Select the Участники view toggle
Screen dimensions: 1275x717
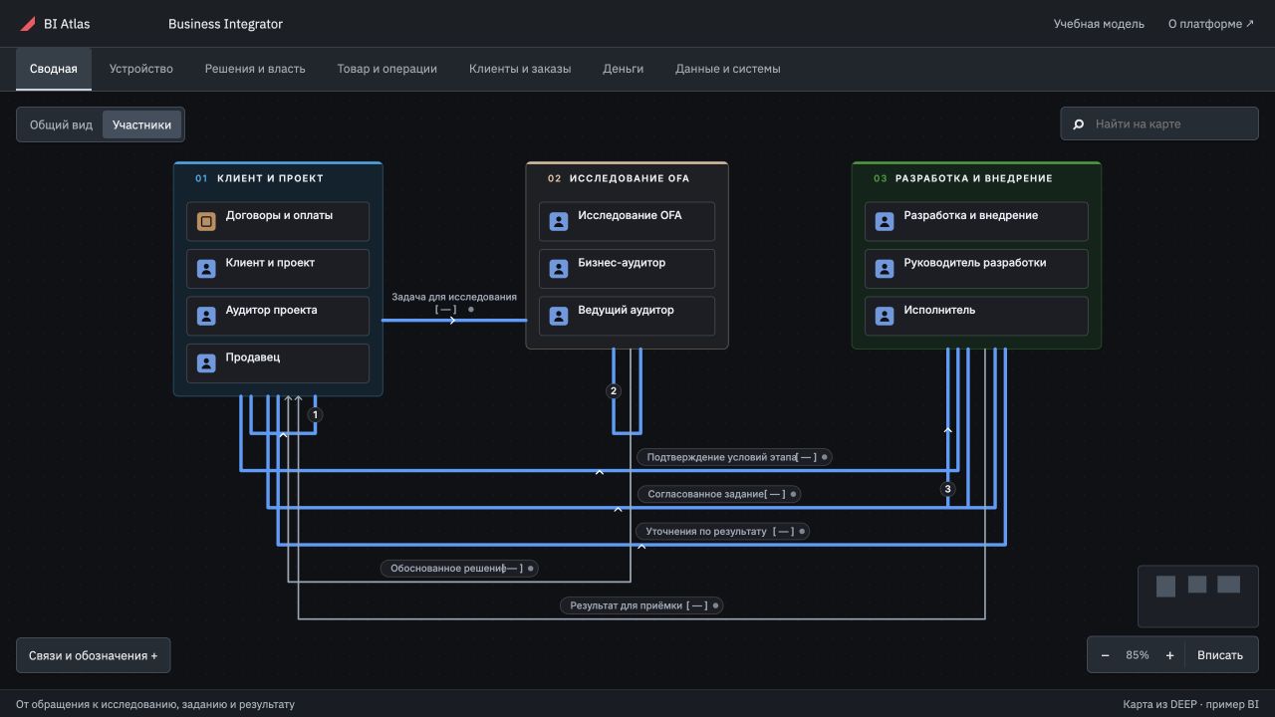(141, 125)
